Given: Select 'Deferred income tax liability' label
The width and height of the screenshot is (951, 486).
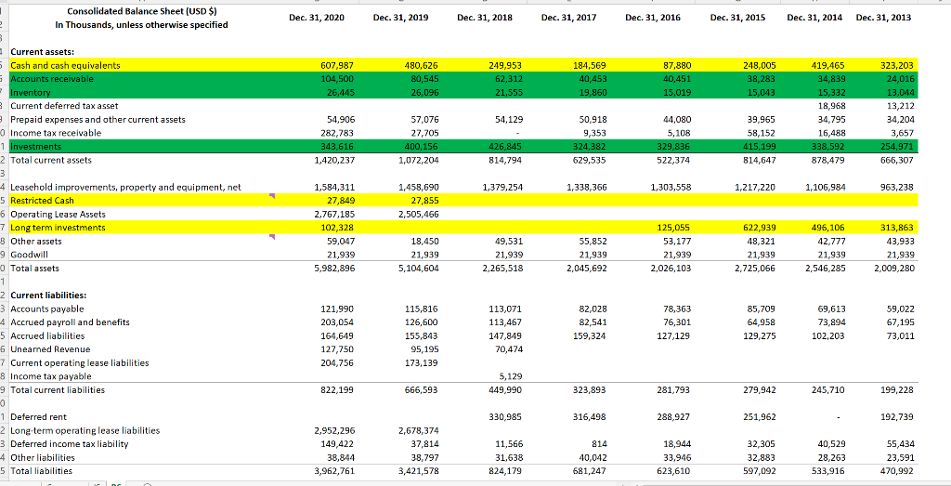Looking at the screenshot, I should pyautogui.click(x=69, y=444).
